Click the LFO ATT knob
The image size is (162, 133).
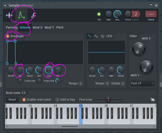102,70
